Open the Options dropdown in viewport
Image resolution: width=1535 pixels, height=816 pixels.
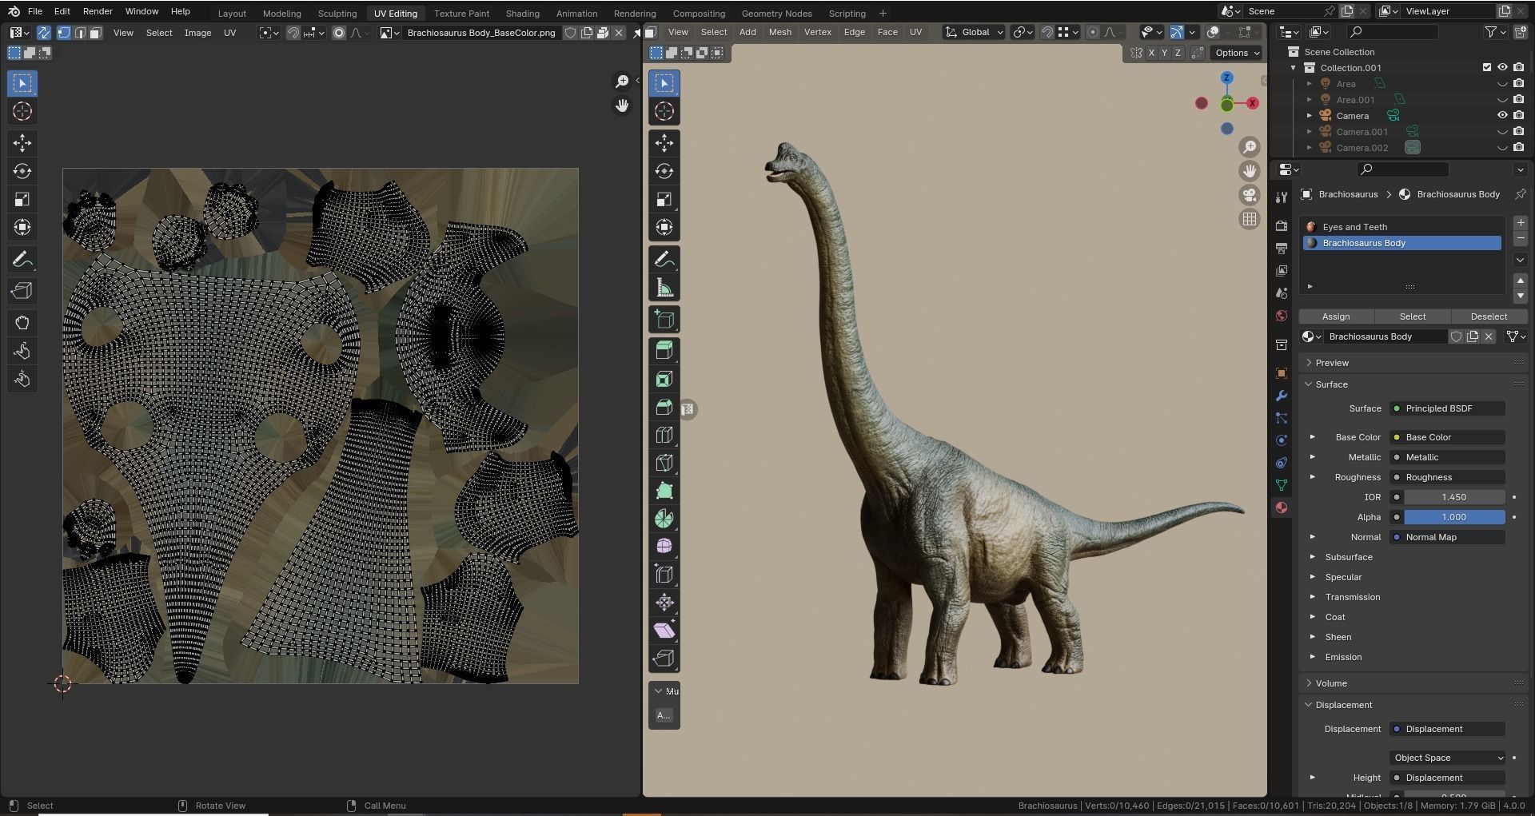point(1237,53)
